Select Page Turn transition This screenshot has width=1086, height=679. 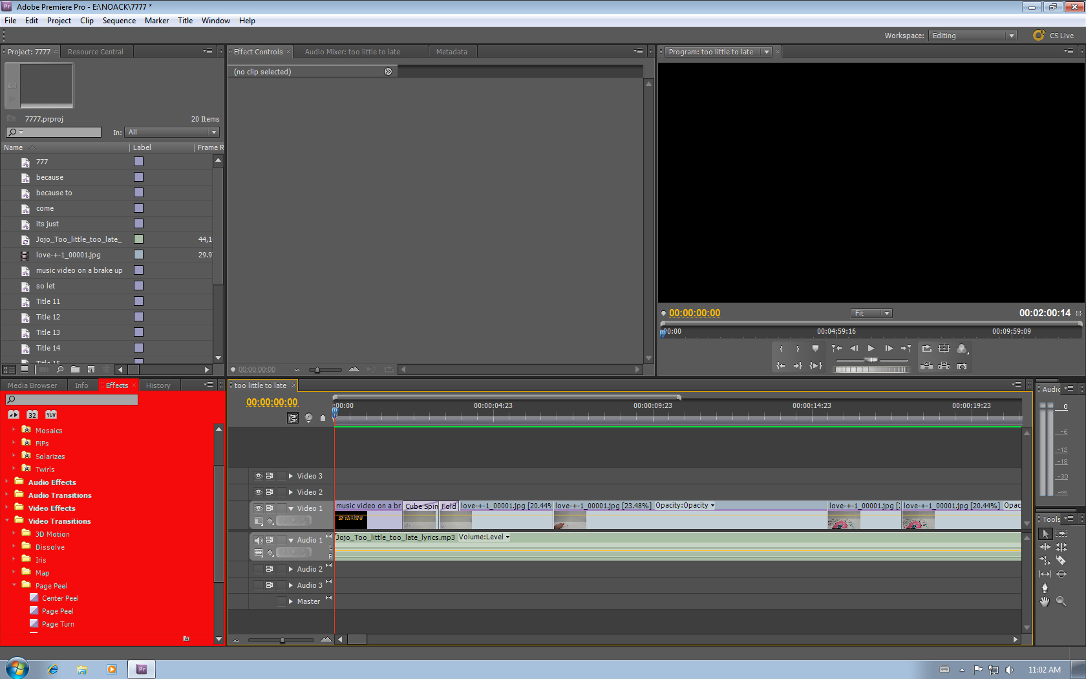point(58,624)
